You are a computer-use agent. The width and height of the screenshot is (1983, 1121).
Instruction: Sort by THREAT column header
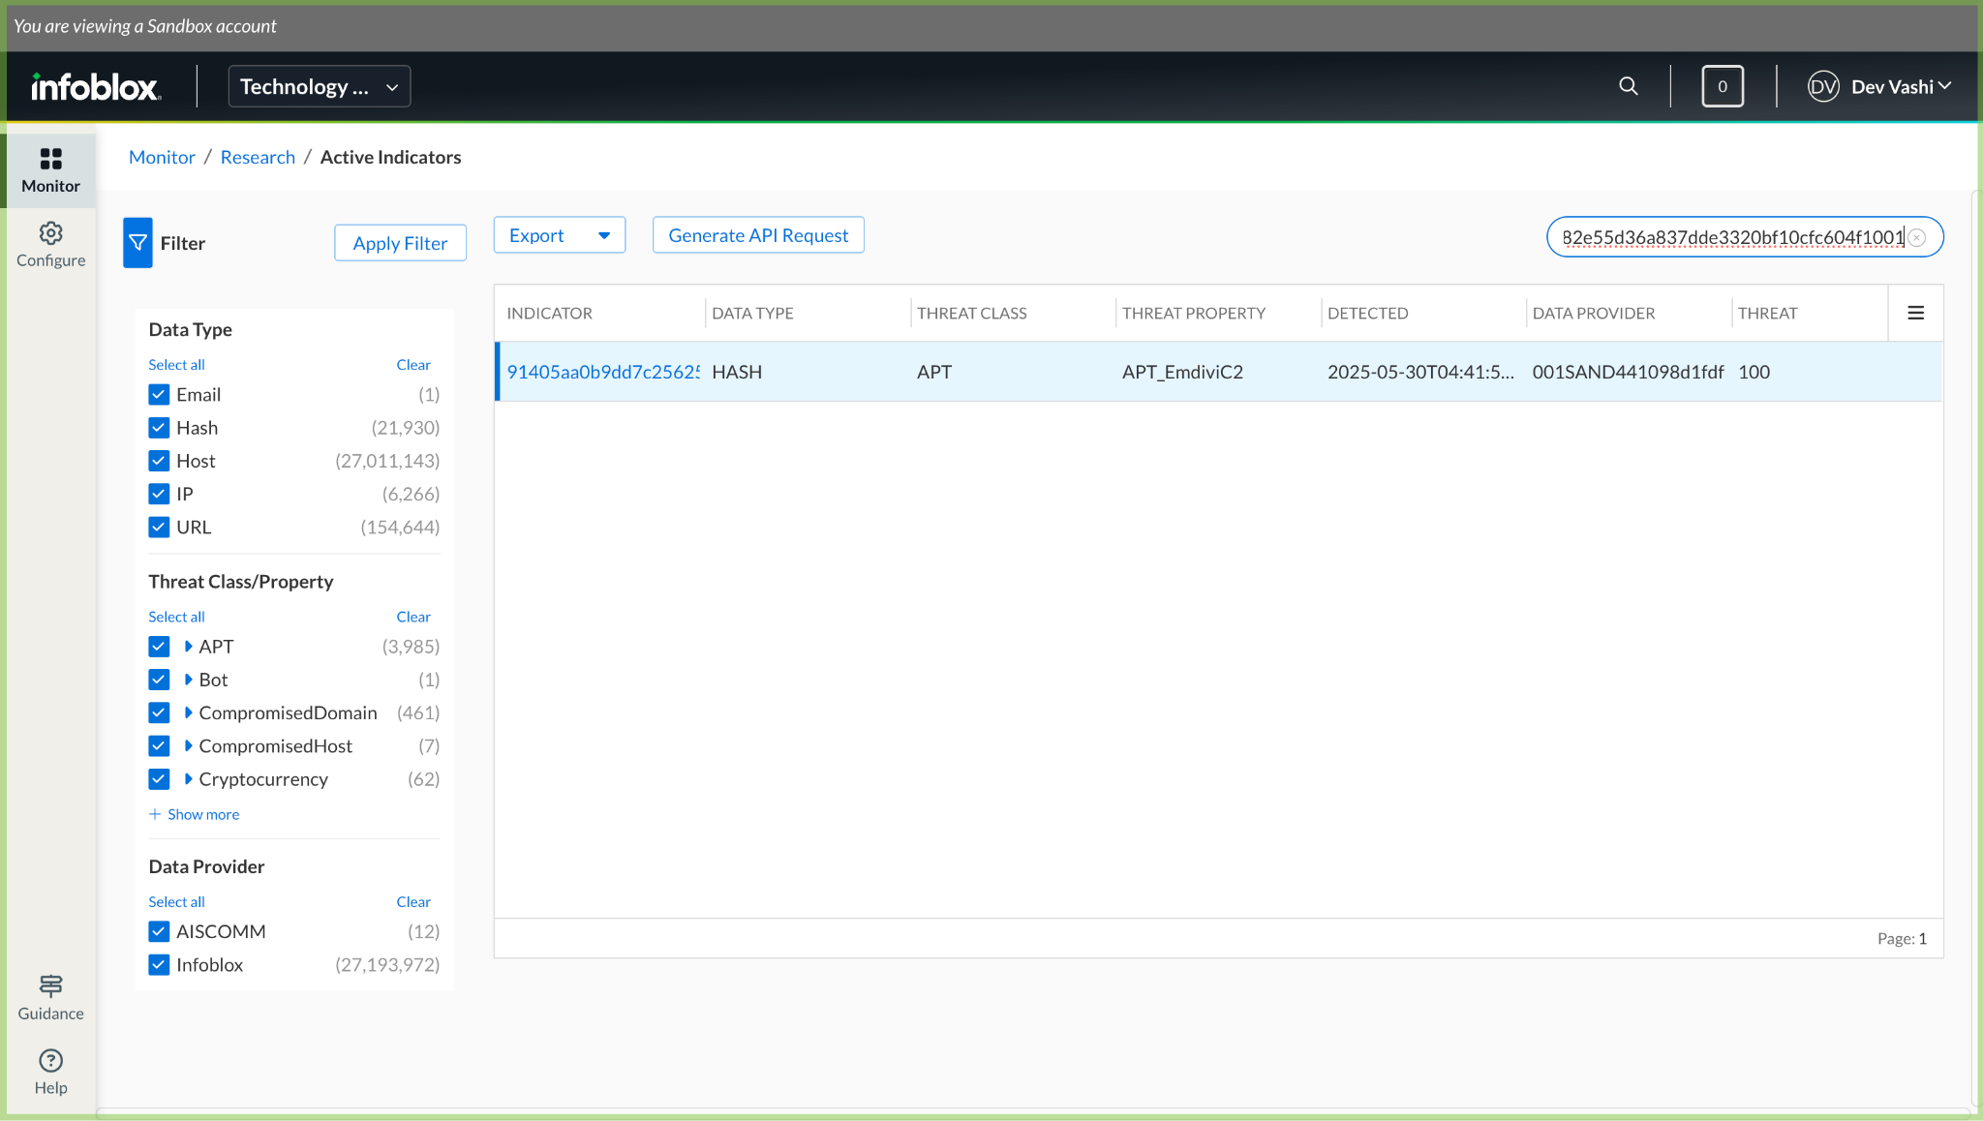(x=1767, y=313)
